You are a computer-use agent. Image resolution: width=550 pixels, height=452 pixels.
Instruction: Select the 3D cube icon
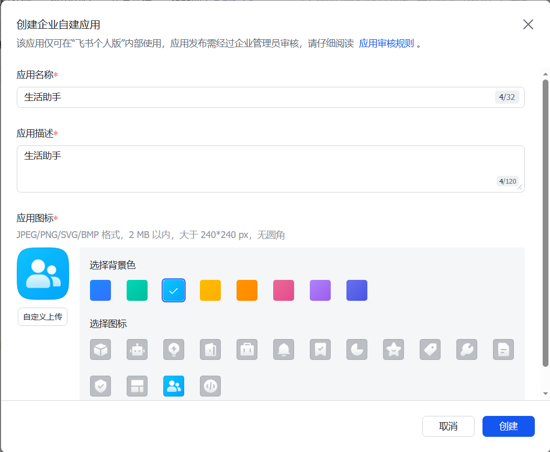pyautogui.click(x=100, y=349)
